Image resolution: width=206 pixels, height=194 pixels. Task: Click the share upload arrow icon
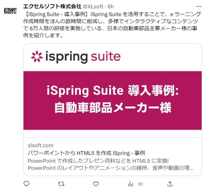[170, 184]
